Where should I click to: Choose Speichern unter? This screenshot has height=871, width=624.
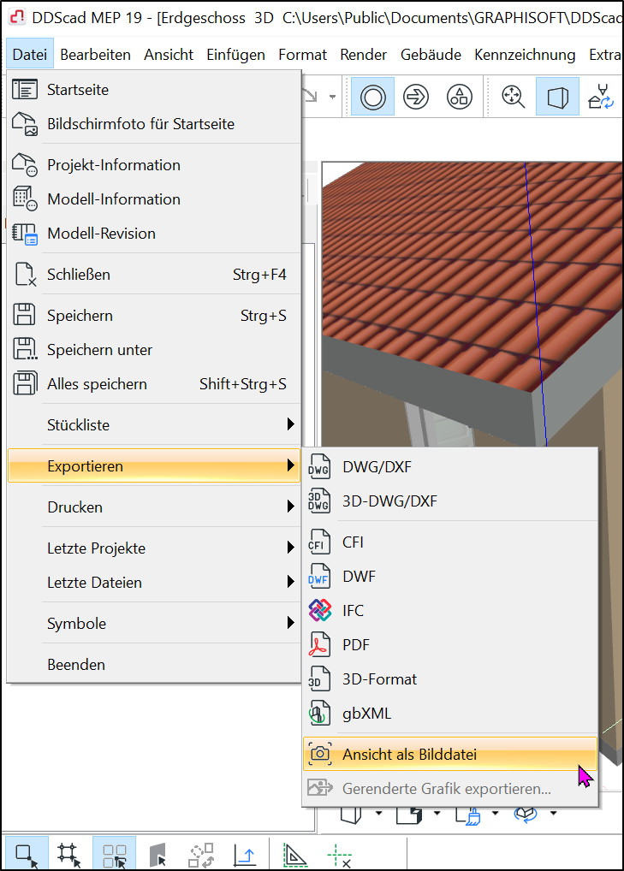click(x=154, y=350)
